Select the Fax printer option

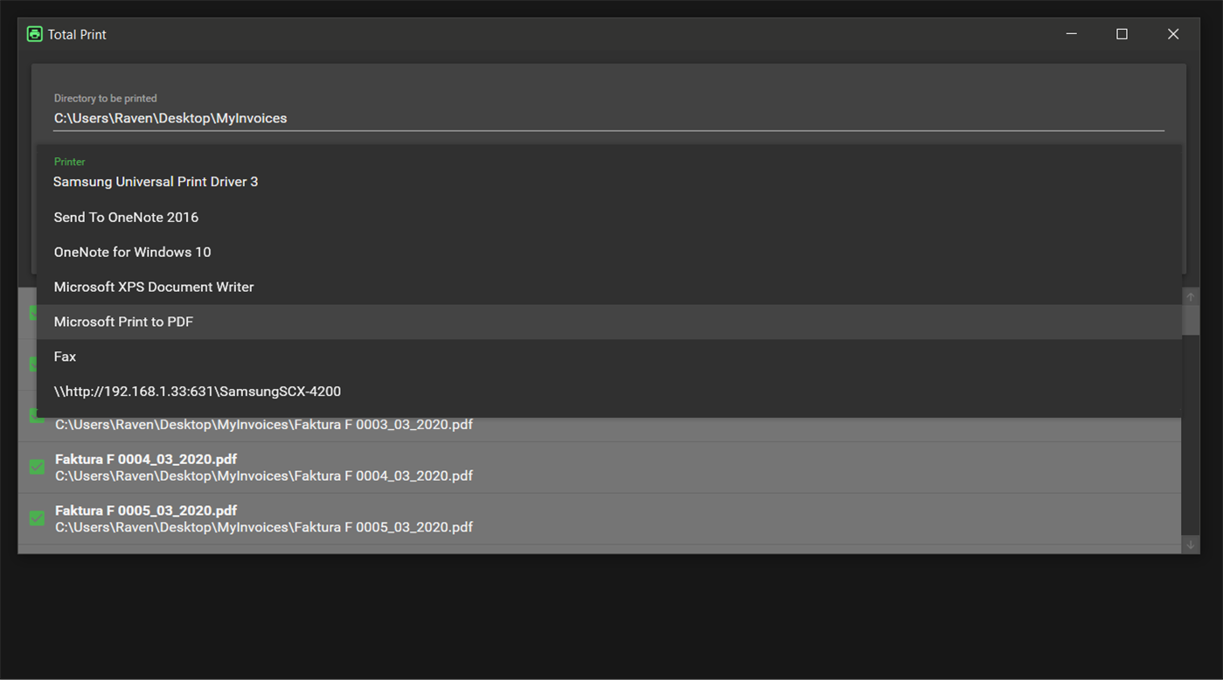click(x=65, y=357)
